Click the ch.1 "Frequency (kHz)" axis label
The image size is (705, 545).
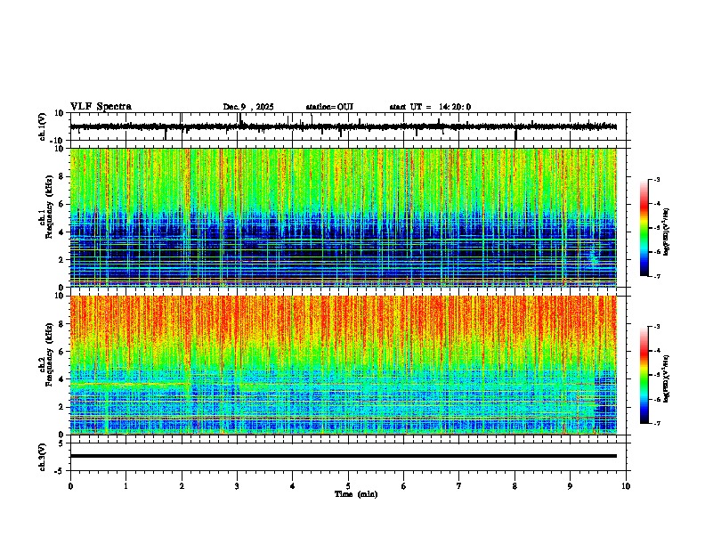click(49, 207)
